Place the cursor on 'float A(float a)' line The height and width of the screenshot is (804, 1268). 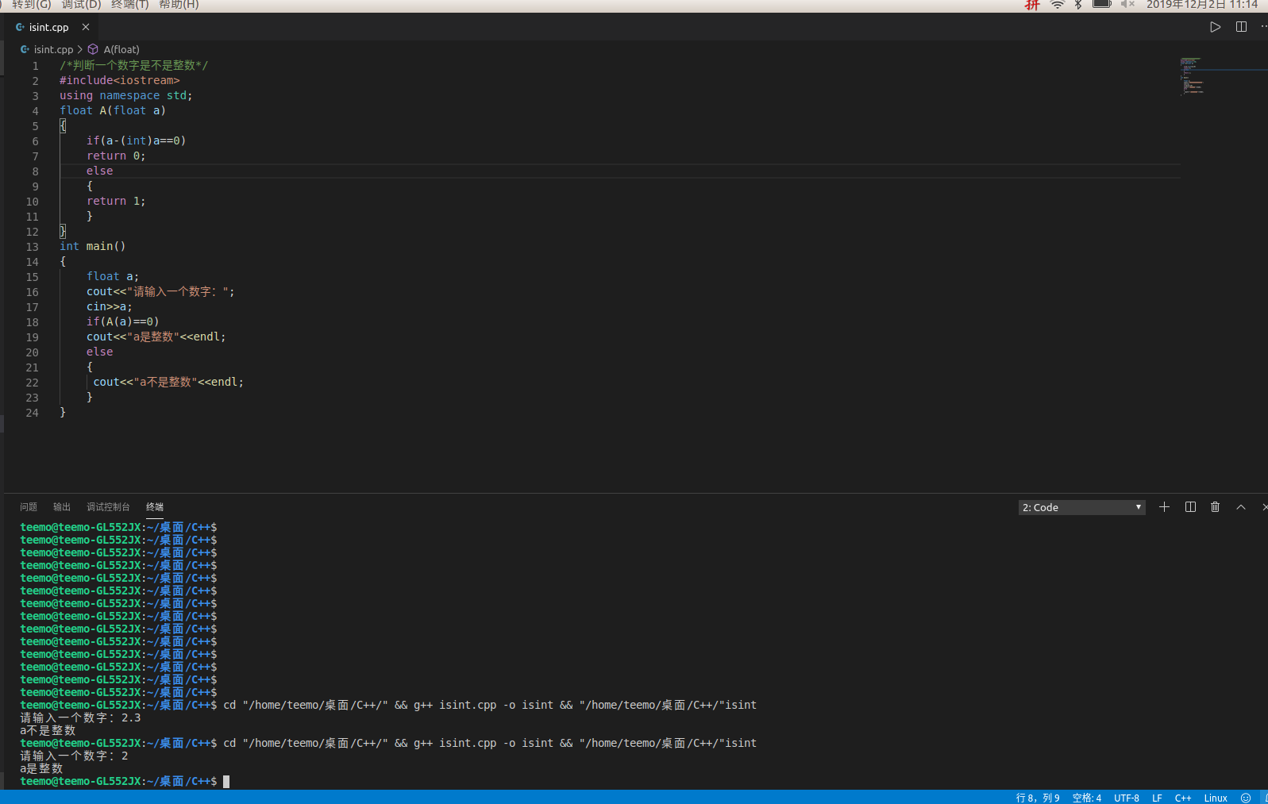pos(113,110)
